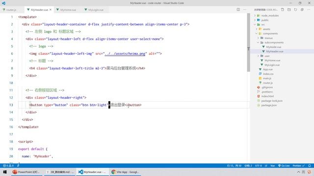The image size is (314, 176).
Task: Select the MyHeader.vue editor tab
Action: tap(39, 10)
